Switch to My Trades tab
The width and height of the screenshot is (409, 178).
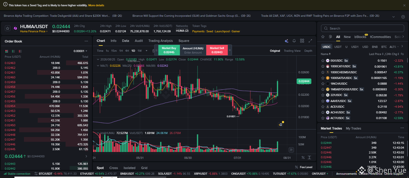click(x=354, y=128)
